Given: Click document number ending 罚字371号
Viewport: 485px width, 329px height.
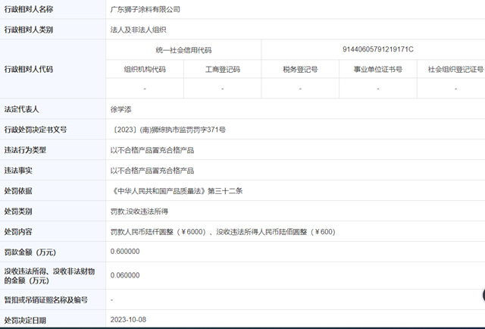Looking at the screenshot, I should click(x=168, y=130).
